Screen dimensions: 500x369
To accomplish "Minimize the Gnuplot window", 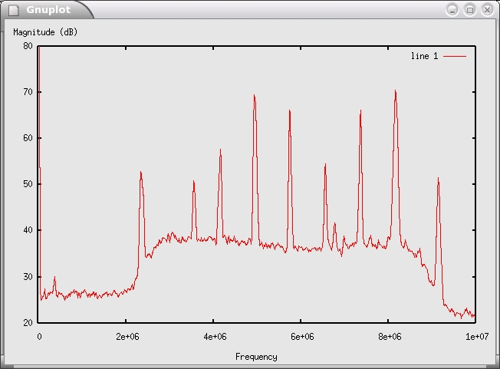I will (452, 9).
